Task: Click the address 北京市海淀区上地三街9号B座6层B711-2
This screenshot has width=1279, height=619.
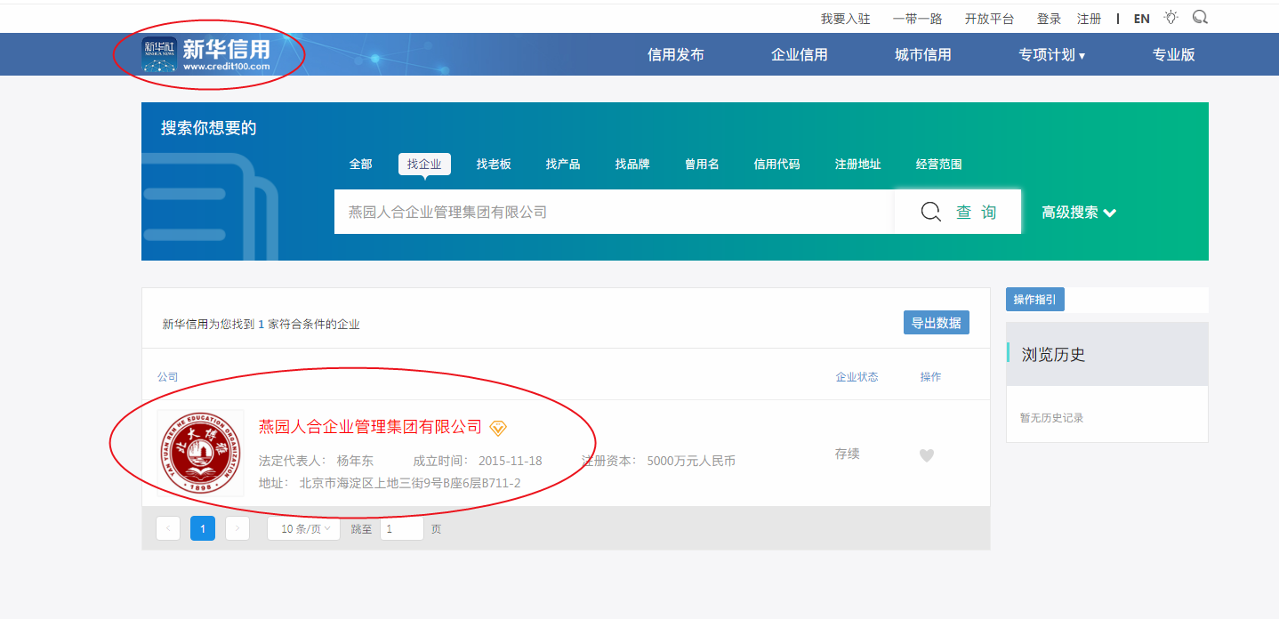Action: pos(410,483)
